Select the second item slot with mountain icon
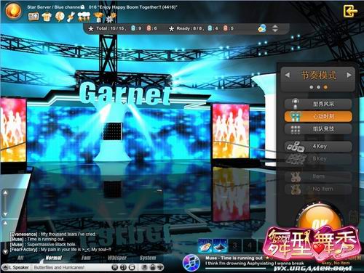This screenshot has height=273, width=364. click(220, 245)
